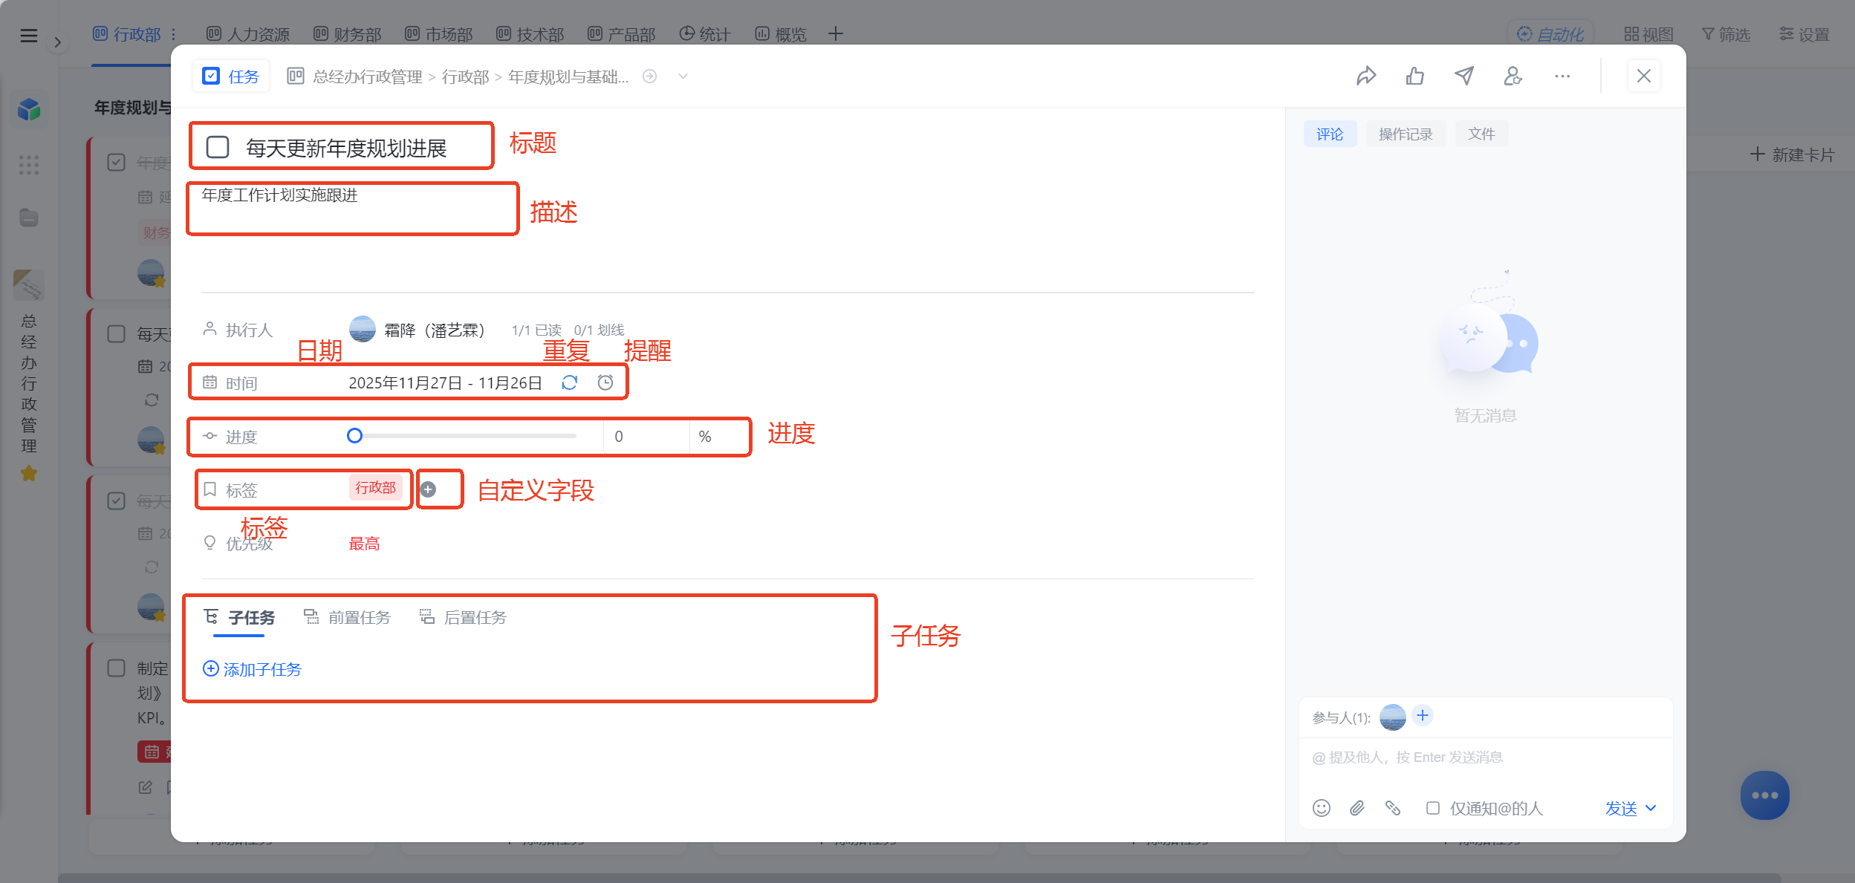
Task: Expand the 发送 send options dropdown arrow
Action: pyautogui.click(x=1650, y=808)
